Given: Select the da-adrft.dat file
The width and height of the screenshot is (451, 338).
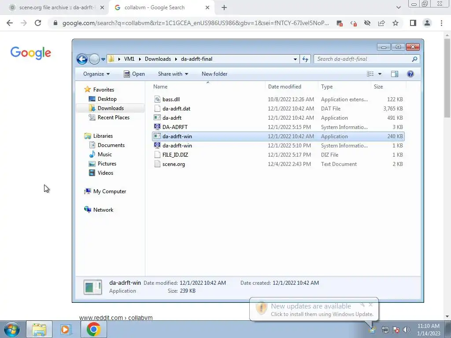Looking at the screenshot, I should [x=278, y=109].
